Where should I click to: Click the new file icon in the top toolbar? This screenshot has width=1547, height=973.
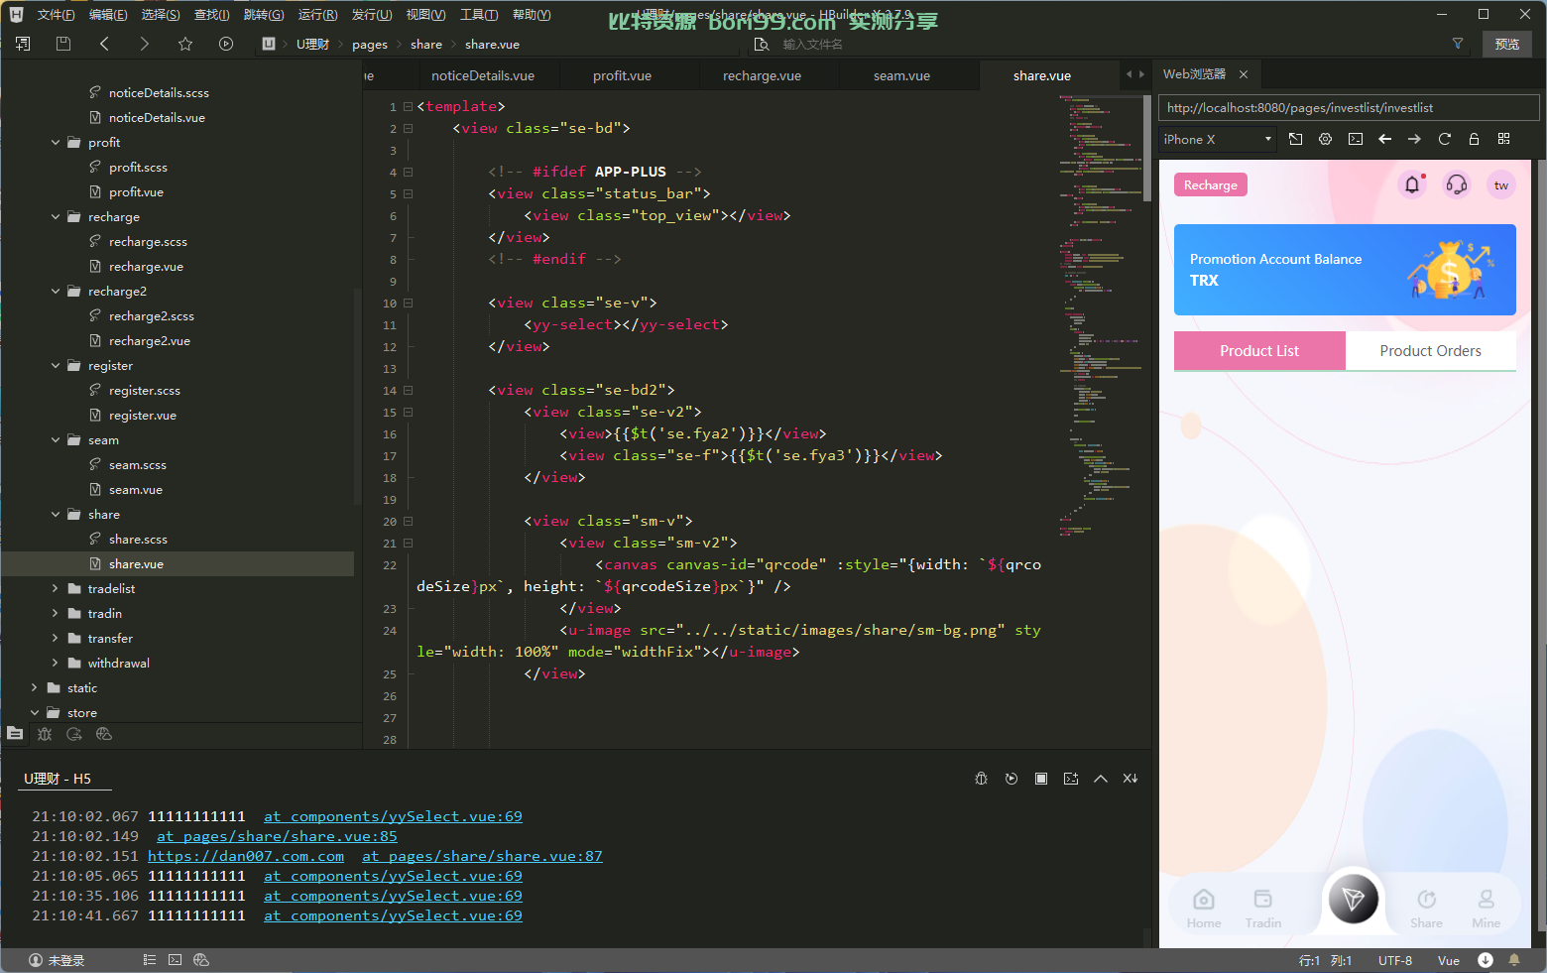click(x=23, y=44)
